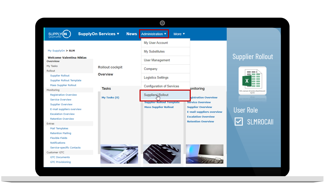Screen dimensions: 326x184
Task: Open Service Overview link in Monitoring card
Action: point(199,102)
